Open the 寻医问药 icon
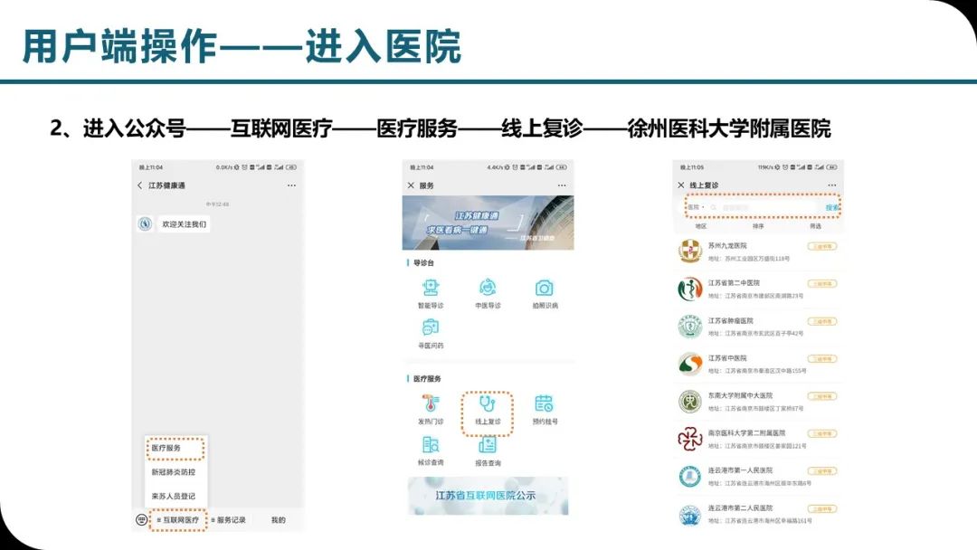The image size is (977, 550). [431, 328]
